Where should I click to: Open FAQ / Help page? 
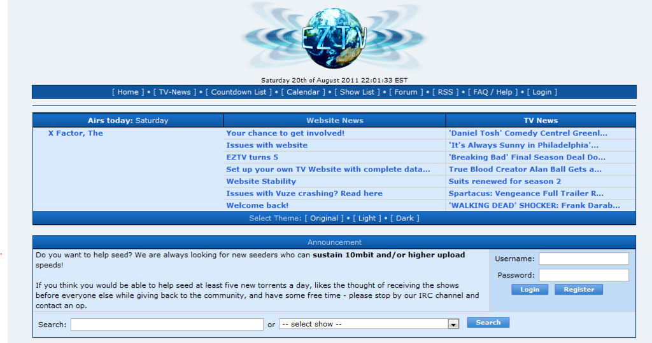click(493, 92)
